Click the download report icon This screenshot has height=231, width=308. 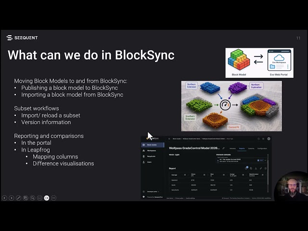click(256, 168)
